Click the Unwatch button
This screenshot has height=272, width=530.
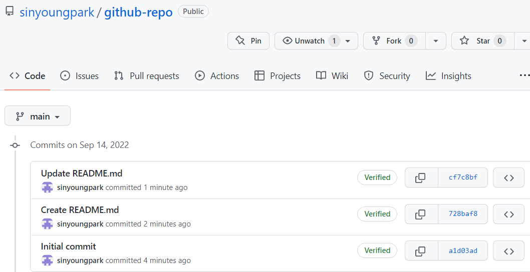[x=316, y=41]
